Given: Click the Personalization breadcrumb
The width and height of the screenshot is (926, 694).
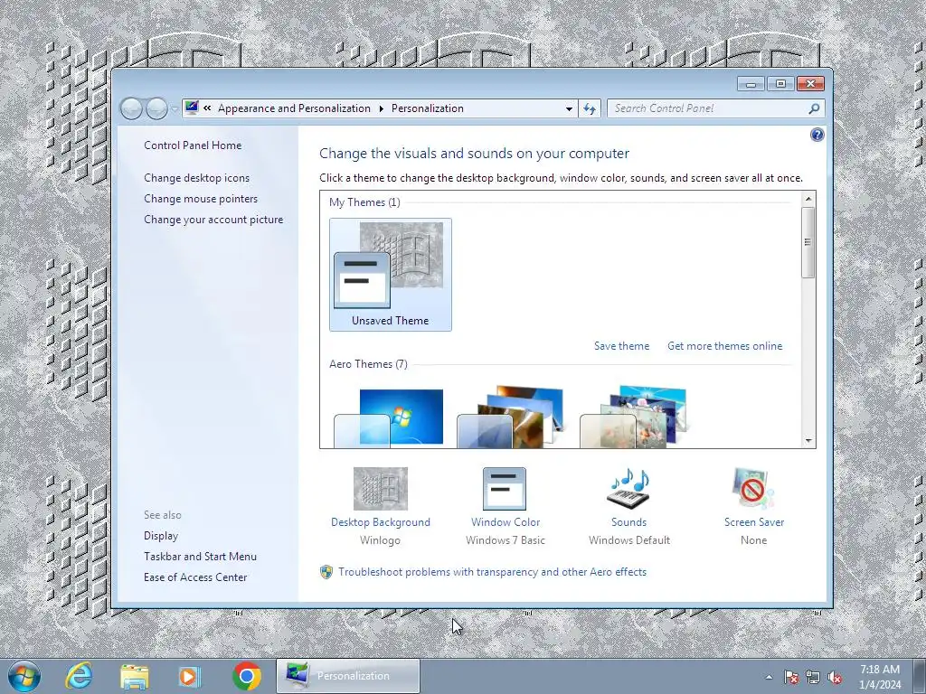Looking at the screenshot, I should (x=428, y=108).
